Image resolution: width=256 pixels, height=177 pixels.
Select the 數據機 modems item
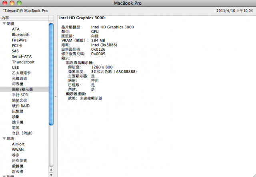pos(18,166)
